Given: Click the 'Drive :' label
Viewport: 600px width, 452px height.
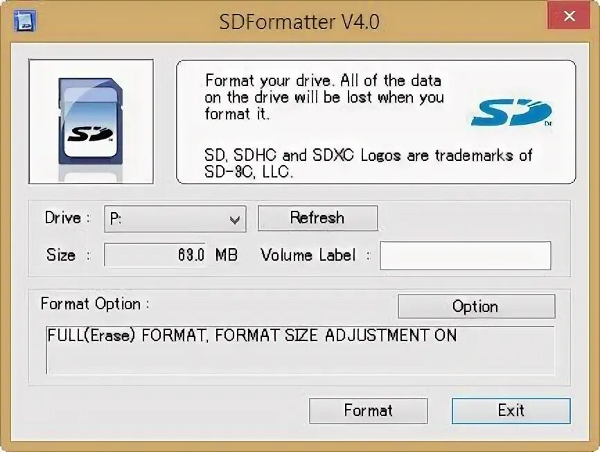Looking at the screenshot, I should point(67,218).
